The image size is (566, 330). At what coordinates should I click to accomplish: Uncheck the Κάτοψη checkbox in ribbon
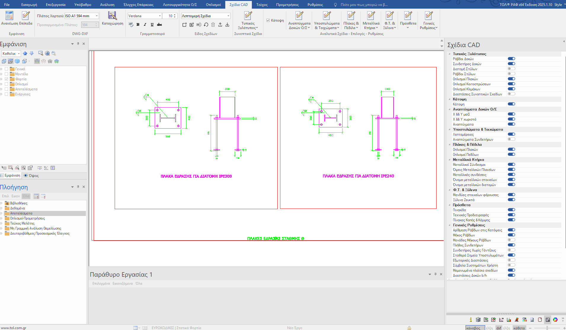268,20
